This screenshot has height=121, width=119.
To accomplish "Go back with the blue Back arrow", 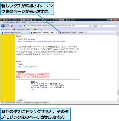I will [x=3, y=26].
